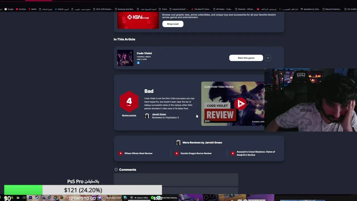Open the Nintendo Official bookmark

(x=244, y=9)
